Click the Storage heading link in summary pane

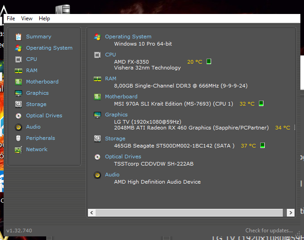point(115,138)
